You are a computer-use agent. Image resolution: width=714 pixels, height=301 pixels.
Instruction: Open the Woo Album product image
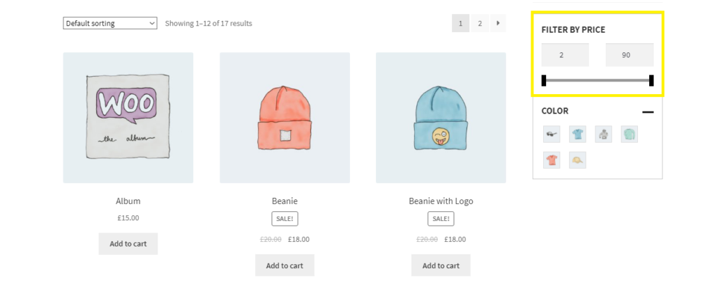(x=128, y=118)
